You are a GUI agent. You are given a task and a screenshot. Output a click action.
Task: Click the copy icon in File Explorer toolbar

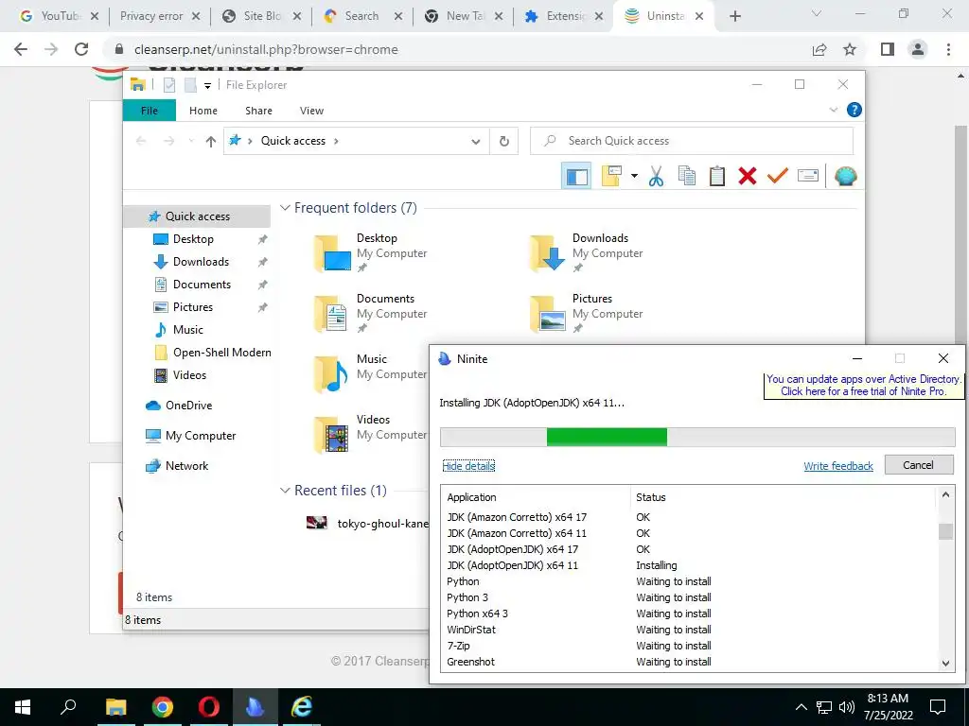click(x=687, y=176)
